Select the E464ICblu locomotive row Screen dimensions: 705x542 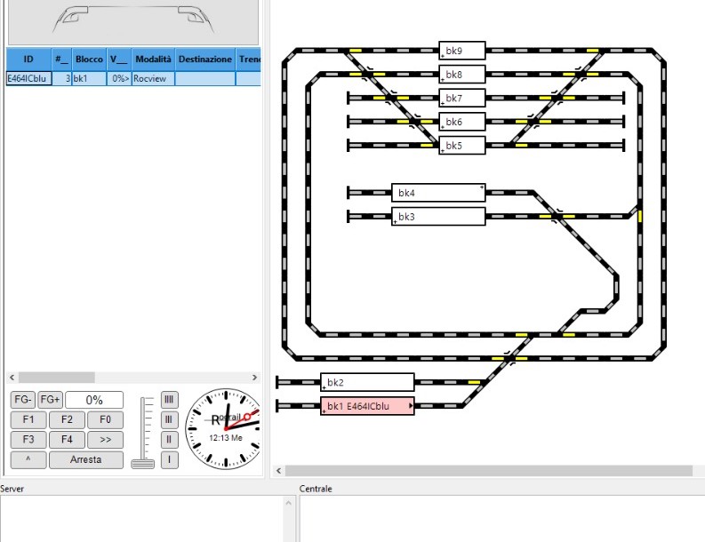(27, 79)
